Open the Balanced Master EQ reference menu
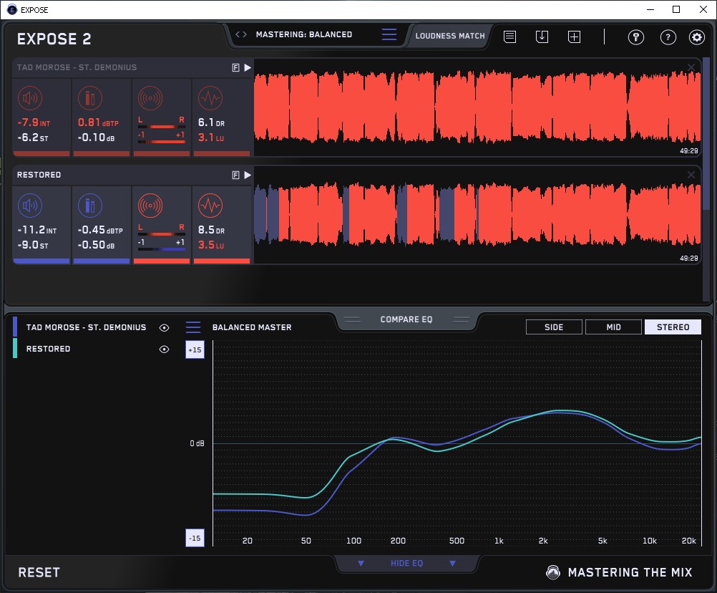This screenshot has height=593, width=717. (193, 327)
